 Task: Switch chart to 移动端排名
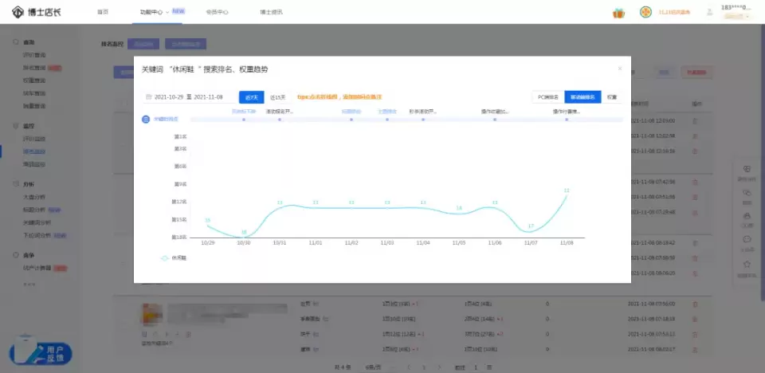coord(583,97)
